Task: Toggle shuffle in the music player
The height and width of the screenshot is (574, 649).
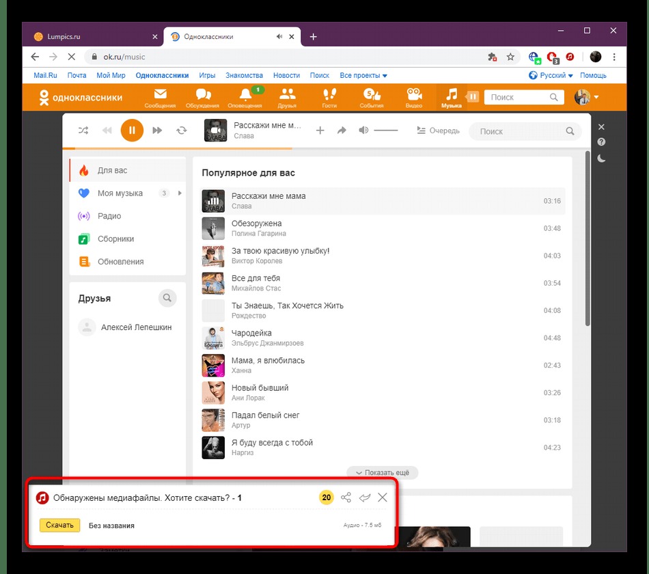Action: (x=83, y=131)
